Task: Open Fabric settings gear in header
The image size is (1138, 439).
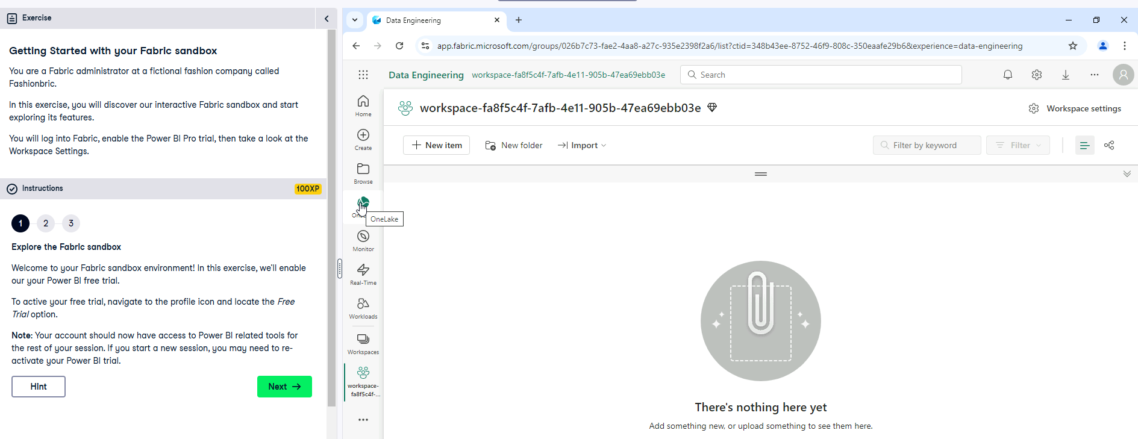Action: (x=1036, y=75)
